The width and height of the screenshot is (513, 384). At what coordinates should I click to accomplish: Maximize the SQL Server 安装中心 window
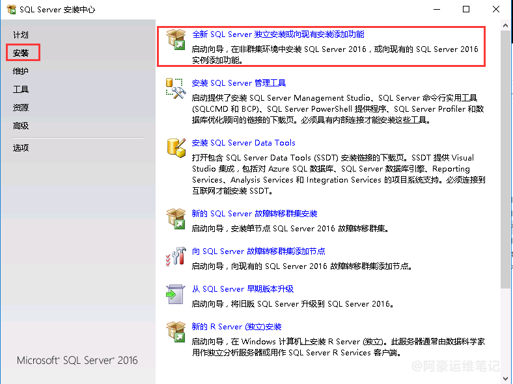point(466,9)
